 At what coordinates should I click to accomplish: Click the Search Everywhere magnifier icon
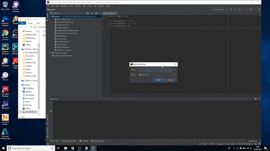point(259,9)
